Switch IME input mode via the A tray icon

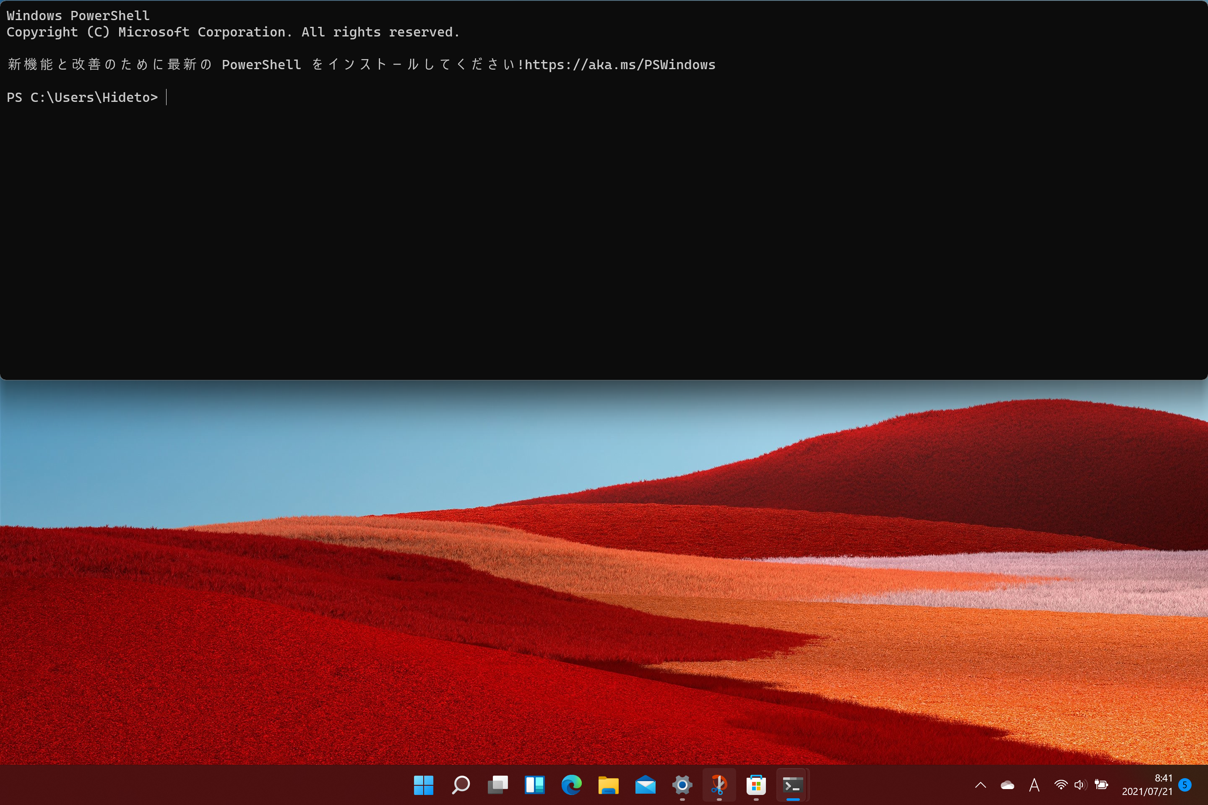click(x=1034, y=785)
